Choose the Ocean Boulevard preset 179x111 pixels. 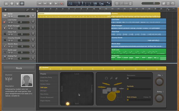(x=47, y=97)
